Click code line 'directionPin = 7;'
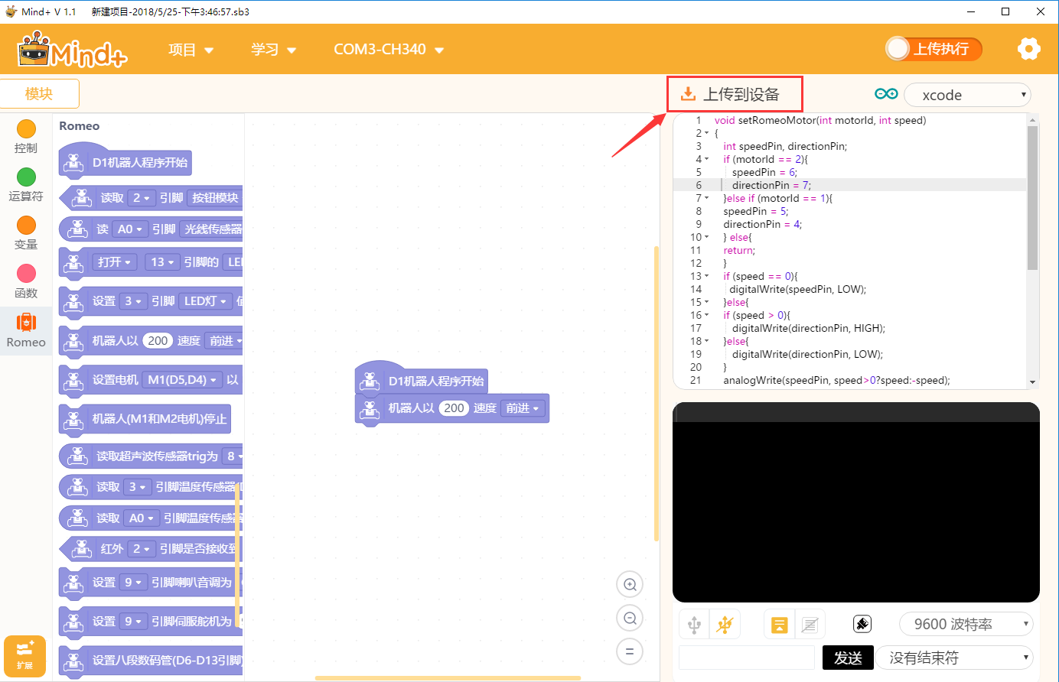 point(771,185)
